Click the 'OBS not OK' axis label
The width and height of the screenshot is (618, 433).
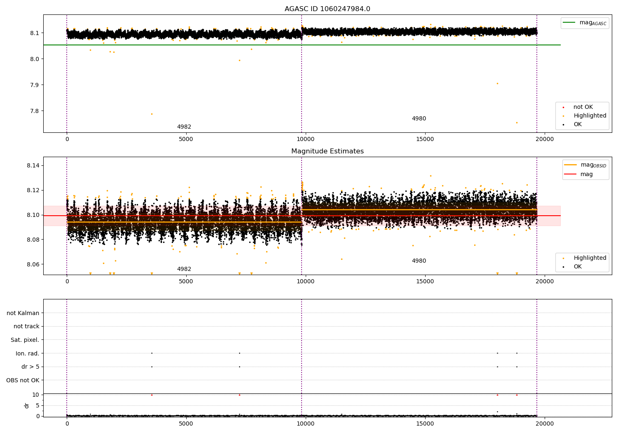[x=23, y=380]
